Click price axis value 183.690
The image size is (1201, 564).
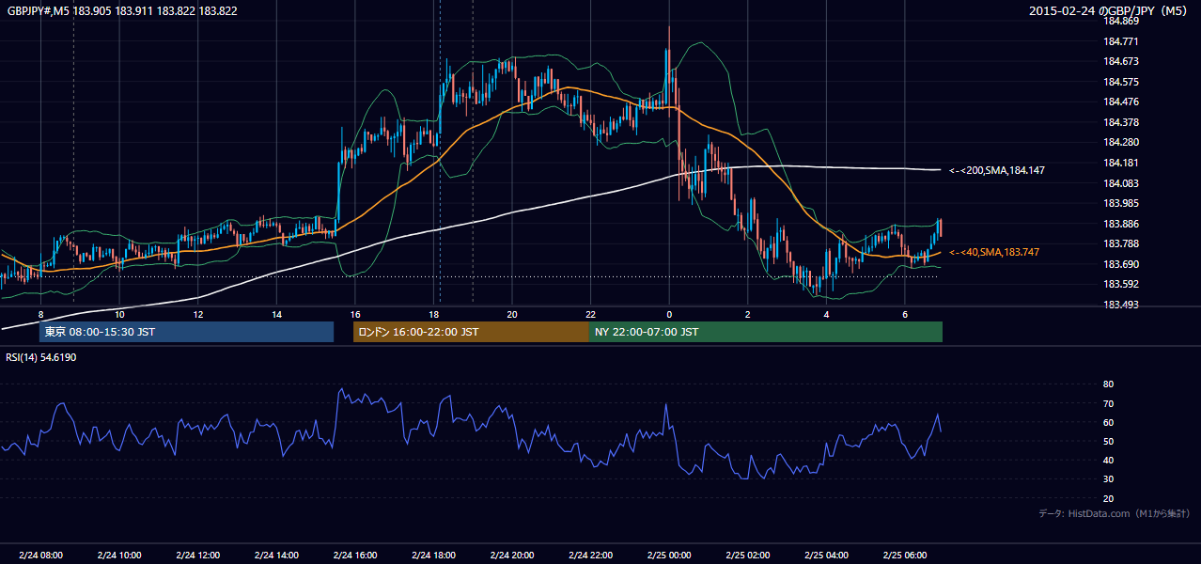[x=1121, y=264]
